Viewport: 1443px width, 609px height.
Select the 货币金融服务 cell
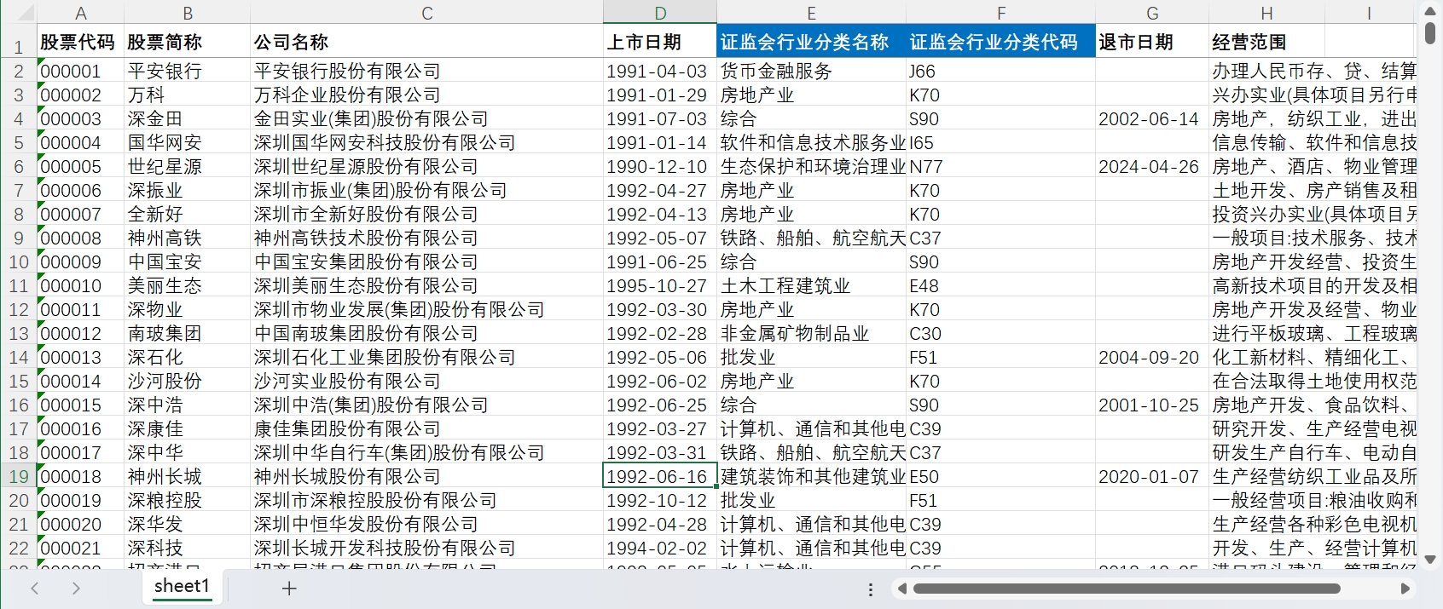point(811,72)
